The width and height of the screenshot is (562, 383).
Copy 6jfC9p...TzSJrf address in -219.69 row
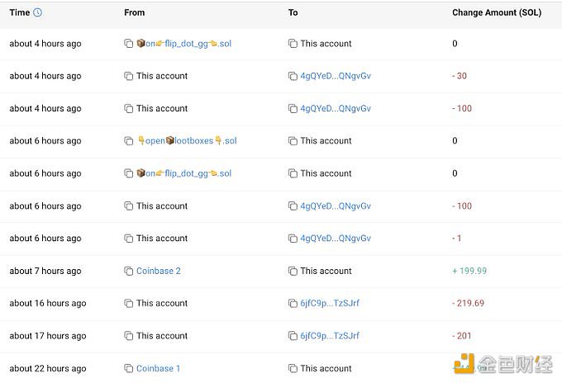(x=293, y=304)
